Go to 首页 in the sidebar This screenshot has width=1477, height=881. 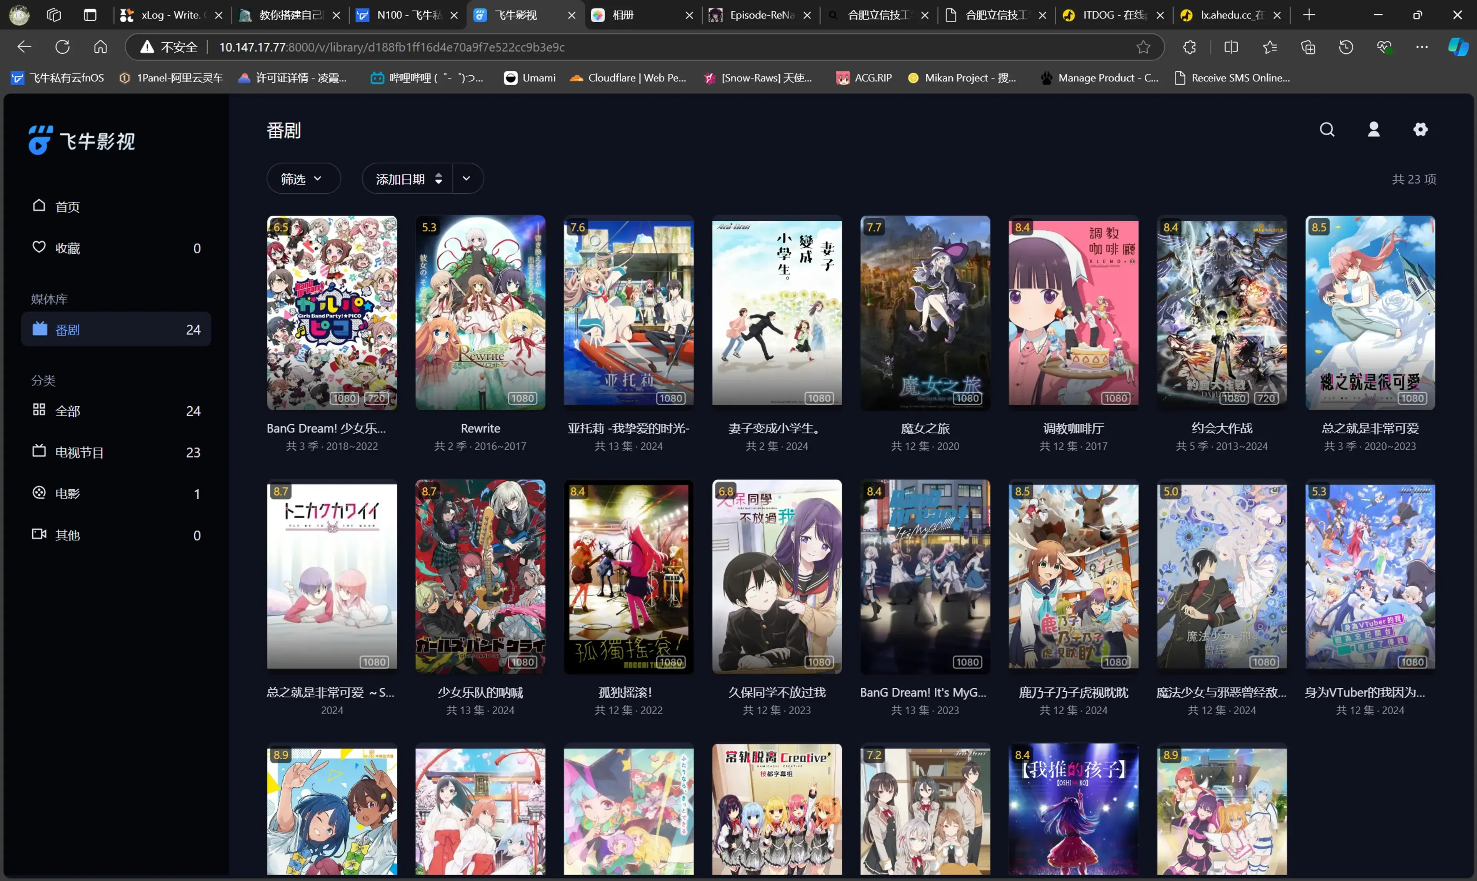click(x=67, y=206)
